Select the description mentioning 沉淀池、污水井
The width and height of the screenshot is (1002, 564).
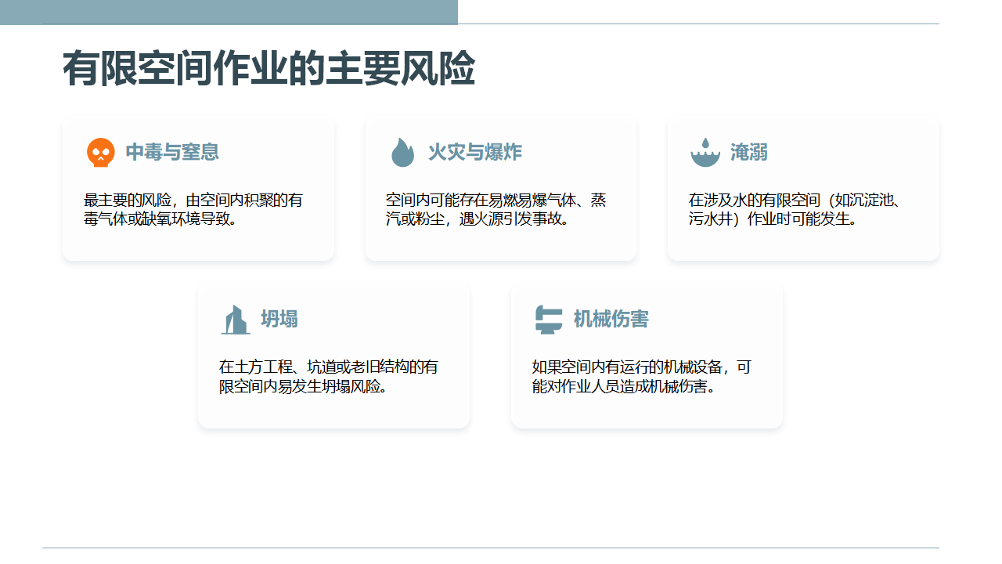pos(794,209)
